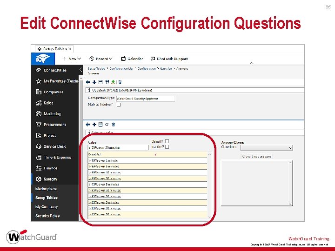The image size is (335, 251).
Task: Click back arrow beside the refresh toolbar
Action: point(87,125)
